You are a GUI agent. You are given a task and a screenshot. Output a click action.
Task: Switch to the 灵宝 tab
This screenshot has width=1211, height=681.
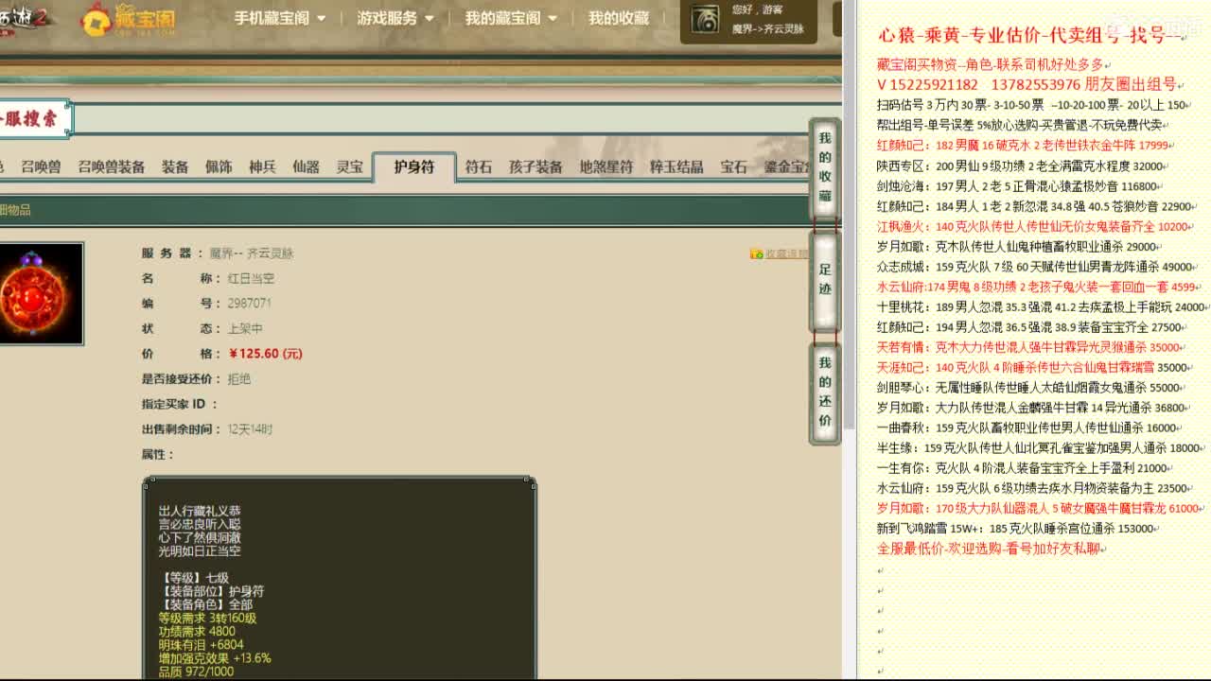click(349, 166)
